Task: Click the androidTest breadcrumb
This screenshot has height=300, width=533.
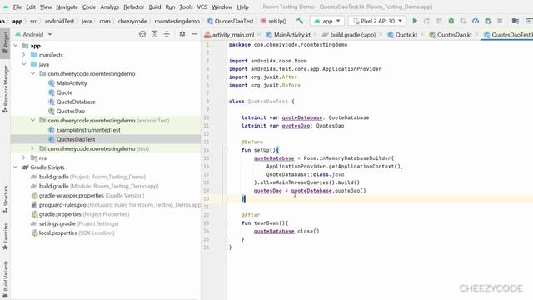Action: pos(59,21)
